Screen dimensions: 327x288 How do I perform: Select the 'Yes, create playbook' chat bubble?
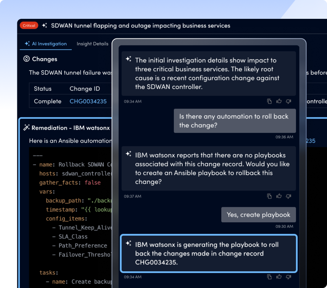pyautogui.click(x=259, y=215)
